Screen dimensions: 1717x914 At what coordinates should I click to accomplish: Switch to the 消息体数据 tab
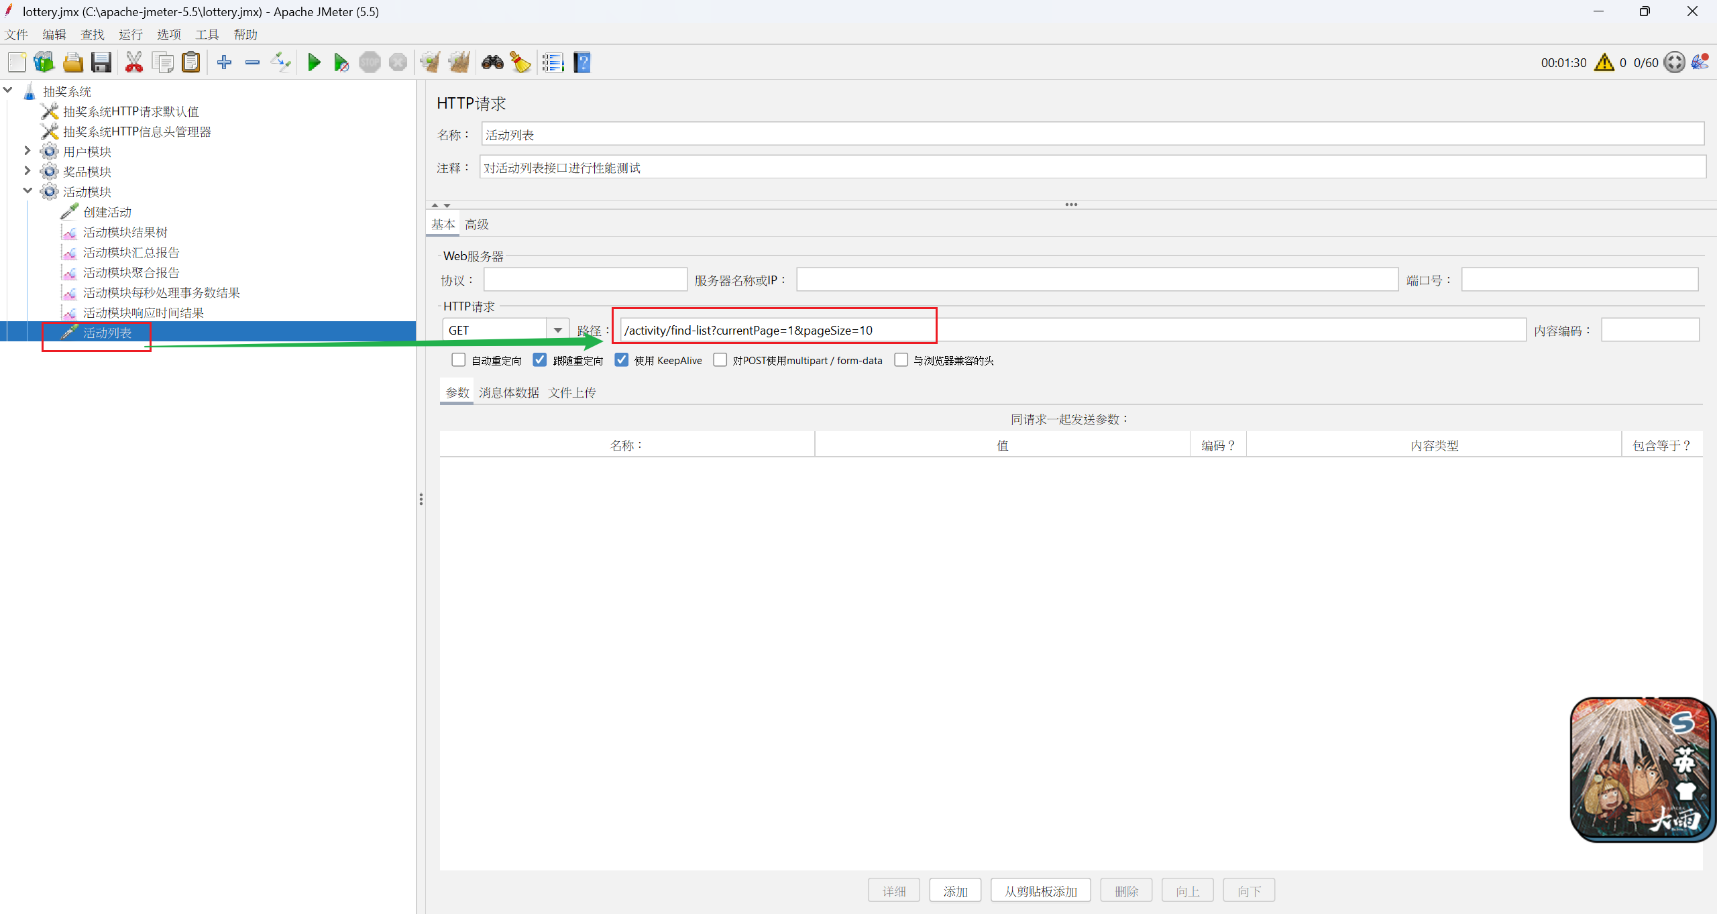(508, 393)
